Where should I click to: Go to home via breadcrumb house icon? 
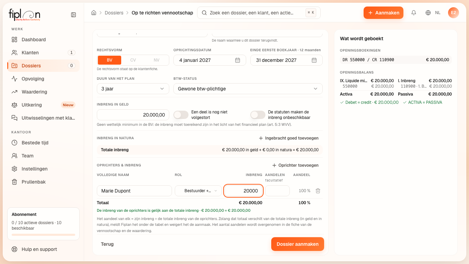[94, 13]
